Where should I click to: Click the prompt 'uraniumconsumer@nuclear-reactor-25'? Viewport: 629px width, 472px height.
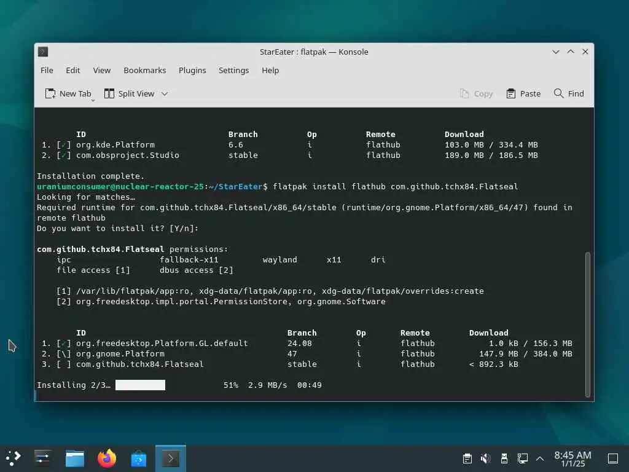[120, 187]
